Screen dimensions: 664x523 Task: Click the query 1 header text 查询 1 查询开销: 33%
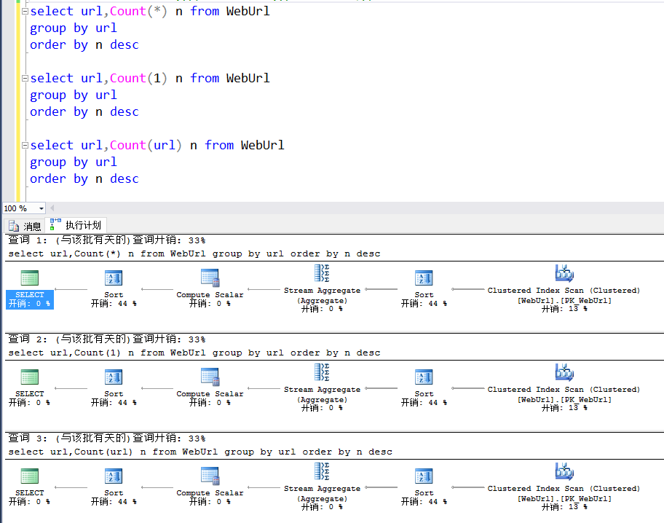[x=107, y=240]
